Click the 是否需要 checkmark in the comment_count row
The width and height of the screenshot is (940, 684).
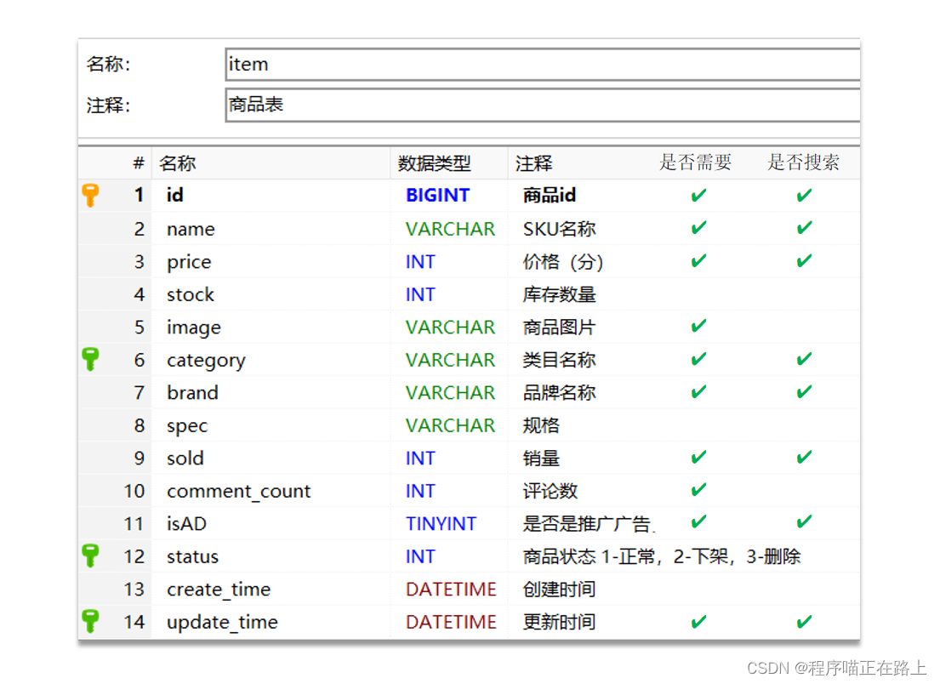pyautogui.click(x=698, y=490)
